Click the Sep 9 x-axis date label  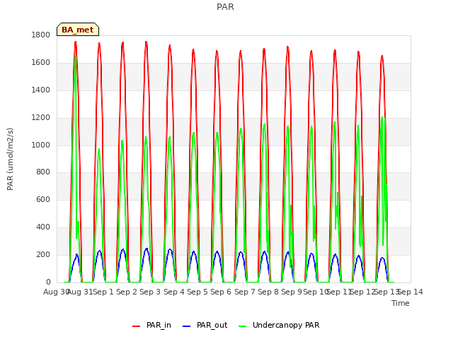292,292
